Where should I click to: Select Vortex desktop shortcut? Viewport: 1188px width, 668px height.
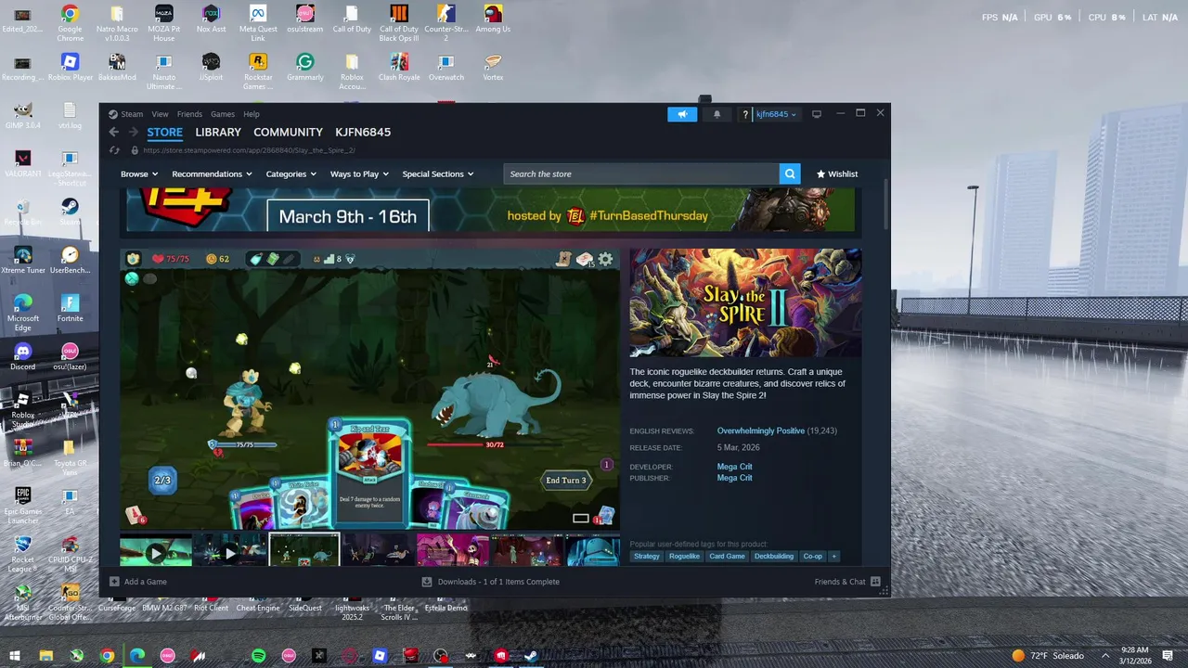click(493, 67)
